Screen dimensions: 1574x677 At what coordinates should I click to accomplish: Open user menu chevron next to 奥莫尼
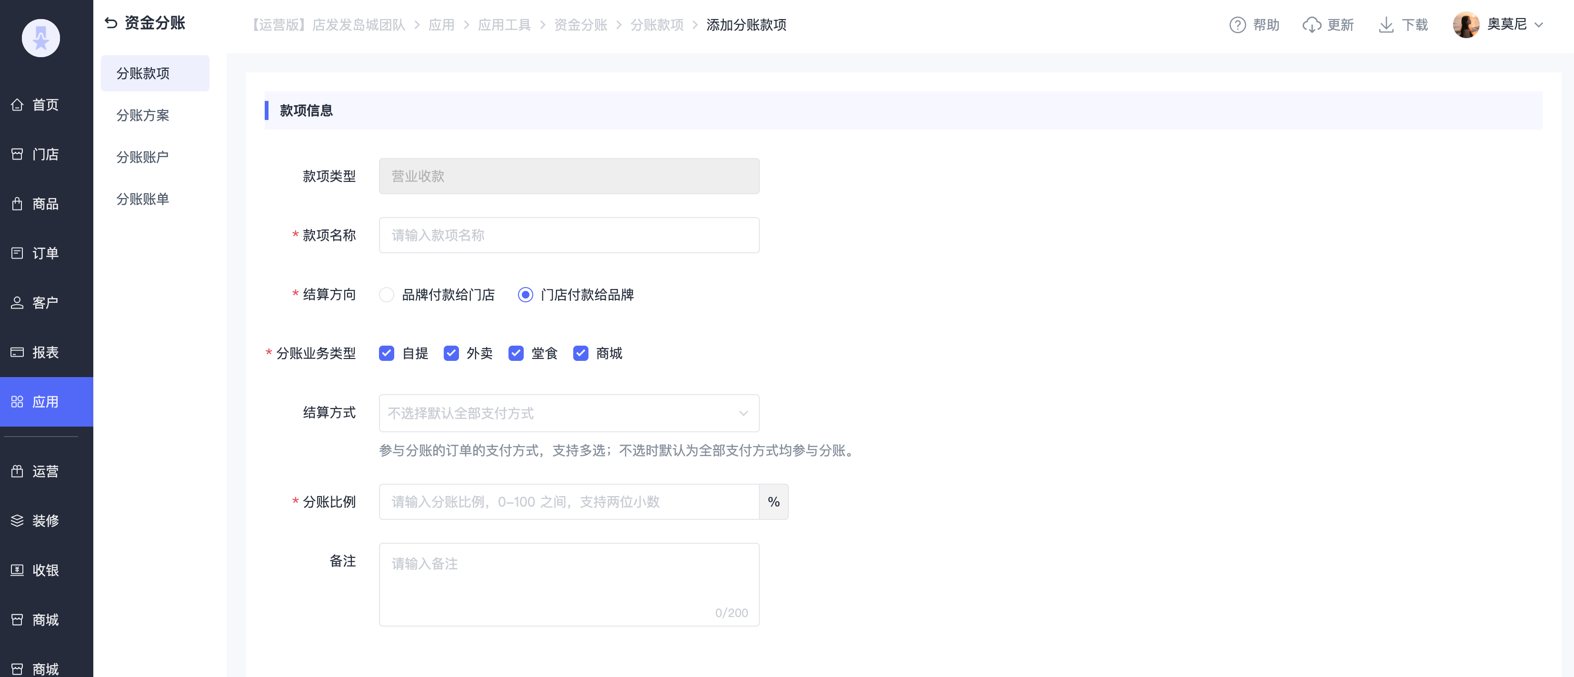[1539, 25]
